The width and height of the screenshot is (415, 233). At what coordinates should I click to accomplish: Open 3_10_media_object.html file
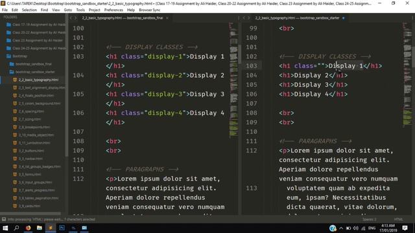[33, 135]
